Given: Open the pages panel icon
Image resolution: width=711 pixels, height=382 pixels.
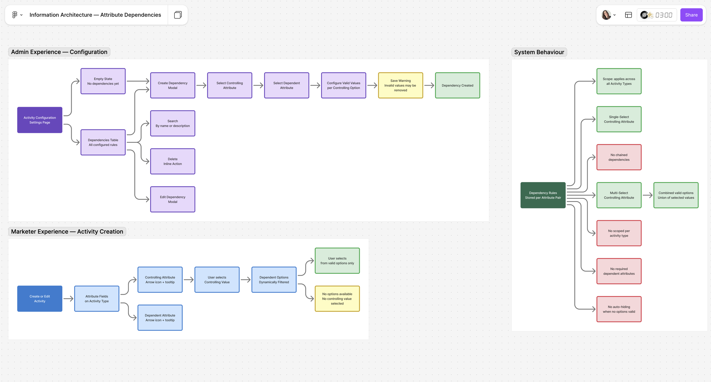Looking at the screenshot, I should (178, 15).
